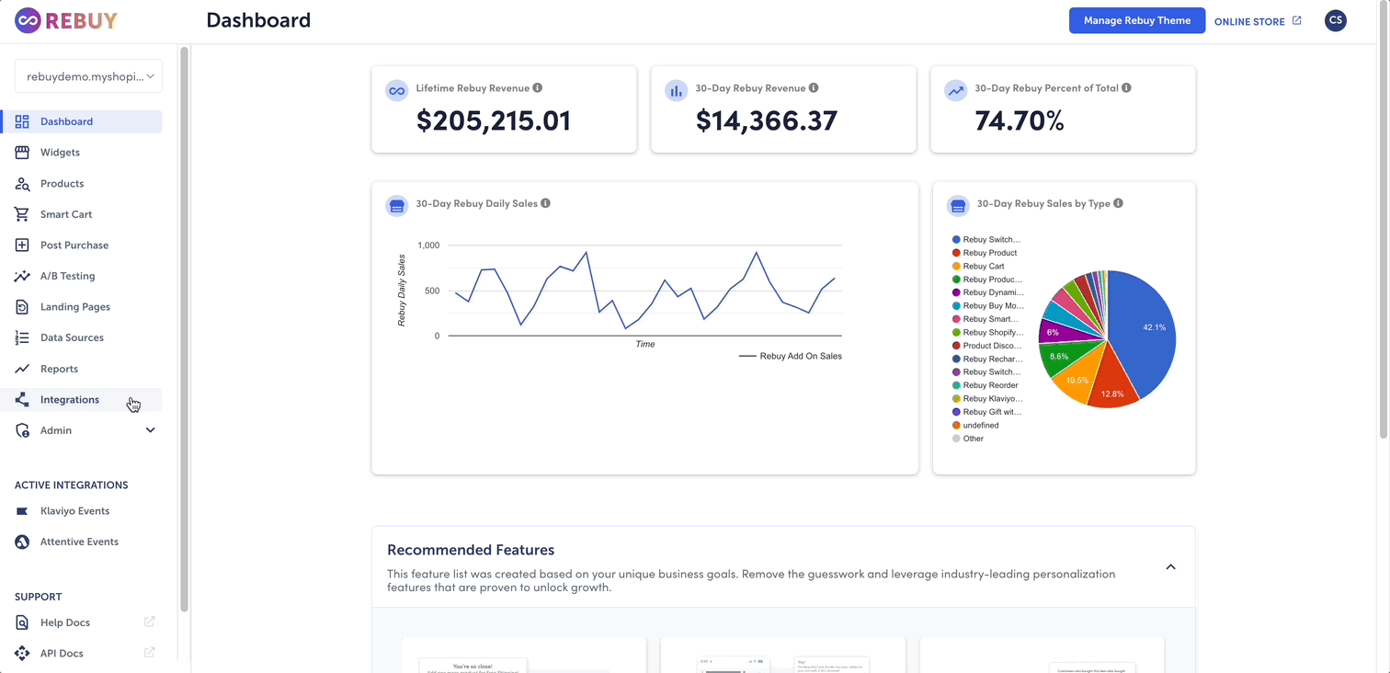The height and width of the screenshot is (673, 1390).
Task: Open Landing Pages using its icon
Action: point(23,306)
